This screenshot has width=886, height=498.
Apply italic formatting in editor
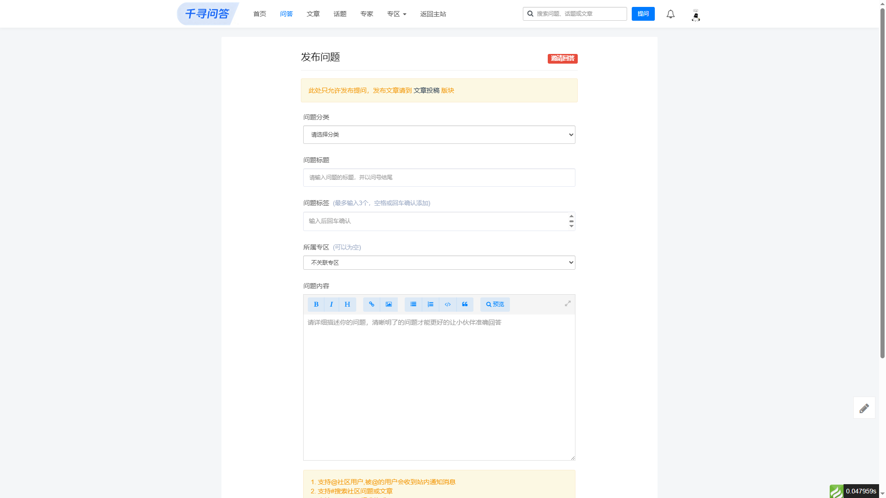pos(331,304)
